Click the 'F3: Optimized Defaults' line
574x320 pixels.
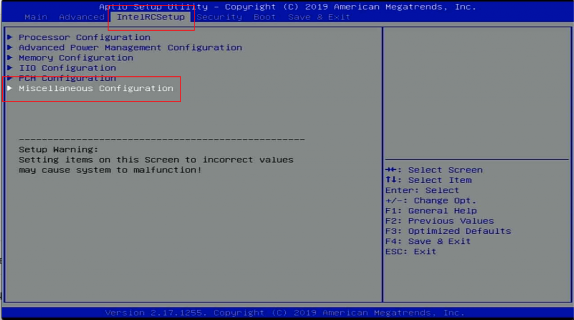point(448,231)
